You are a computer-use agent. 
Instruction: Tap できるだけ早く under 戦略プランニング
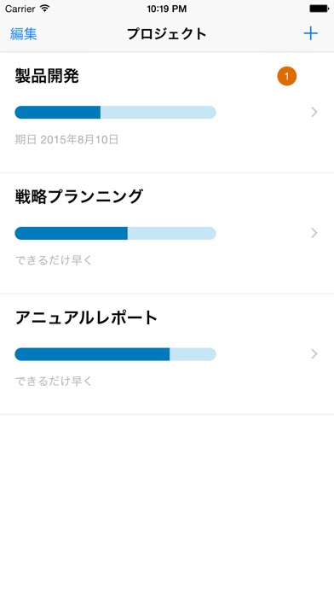coord(54,260)
